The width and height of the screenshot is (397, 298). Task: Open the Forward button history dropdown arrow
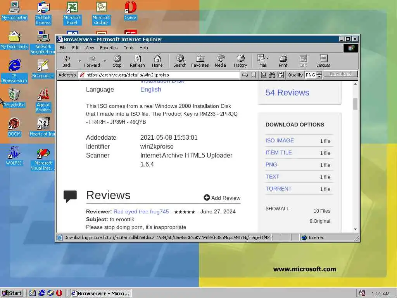pos(105,61)
